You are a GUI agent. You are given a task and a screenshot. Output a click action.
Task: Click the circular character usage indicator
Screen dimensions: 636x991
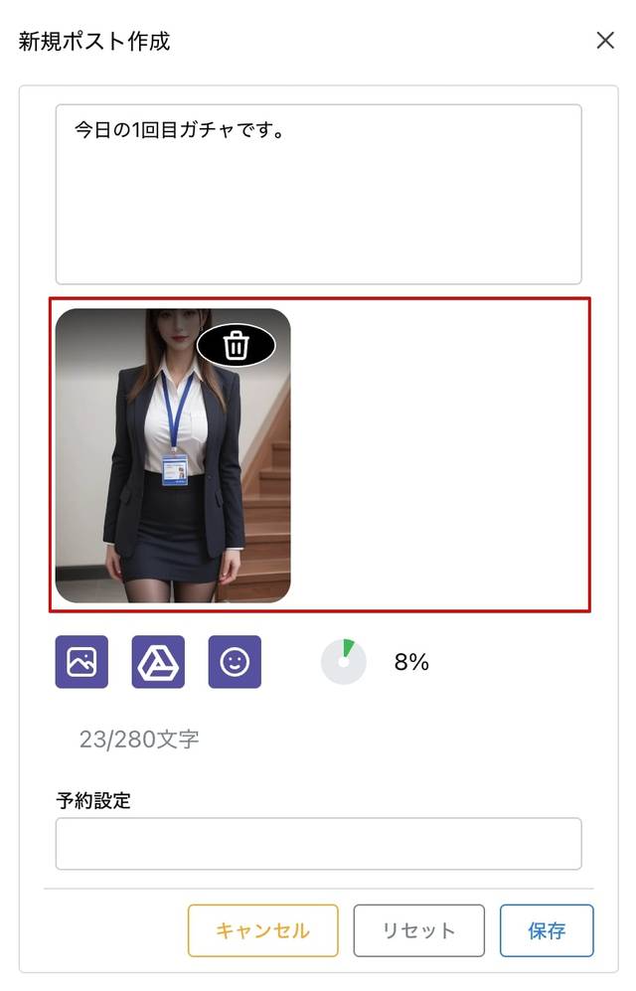344,662
